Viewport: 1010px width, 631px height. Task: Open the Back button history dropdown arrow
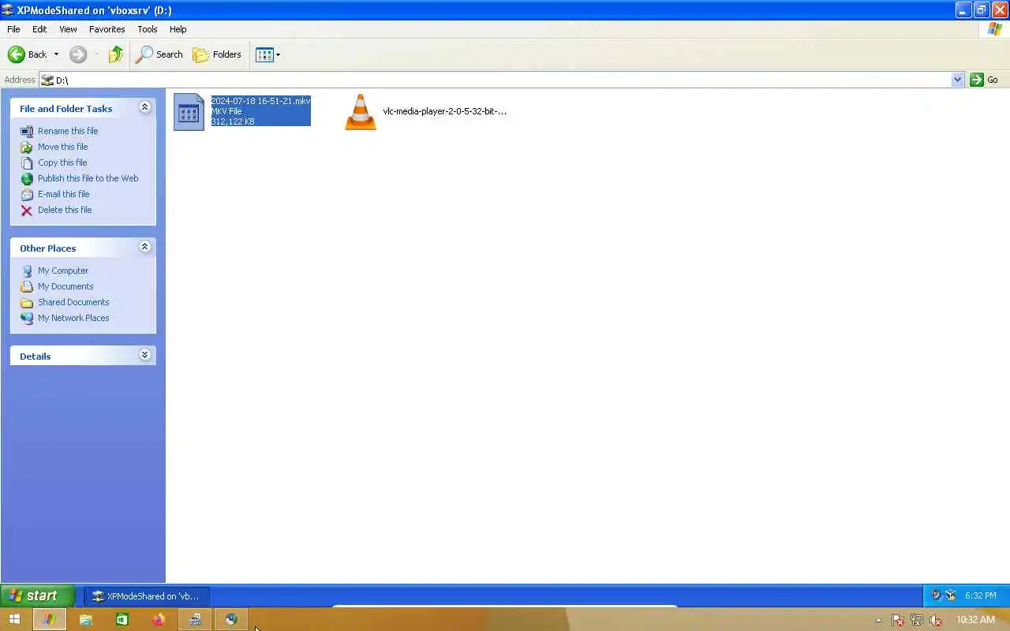coord(56,54)
